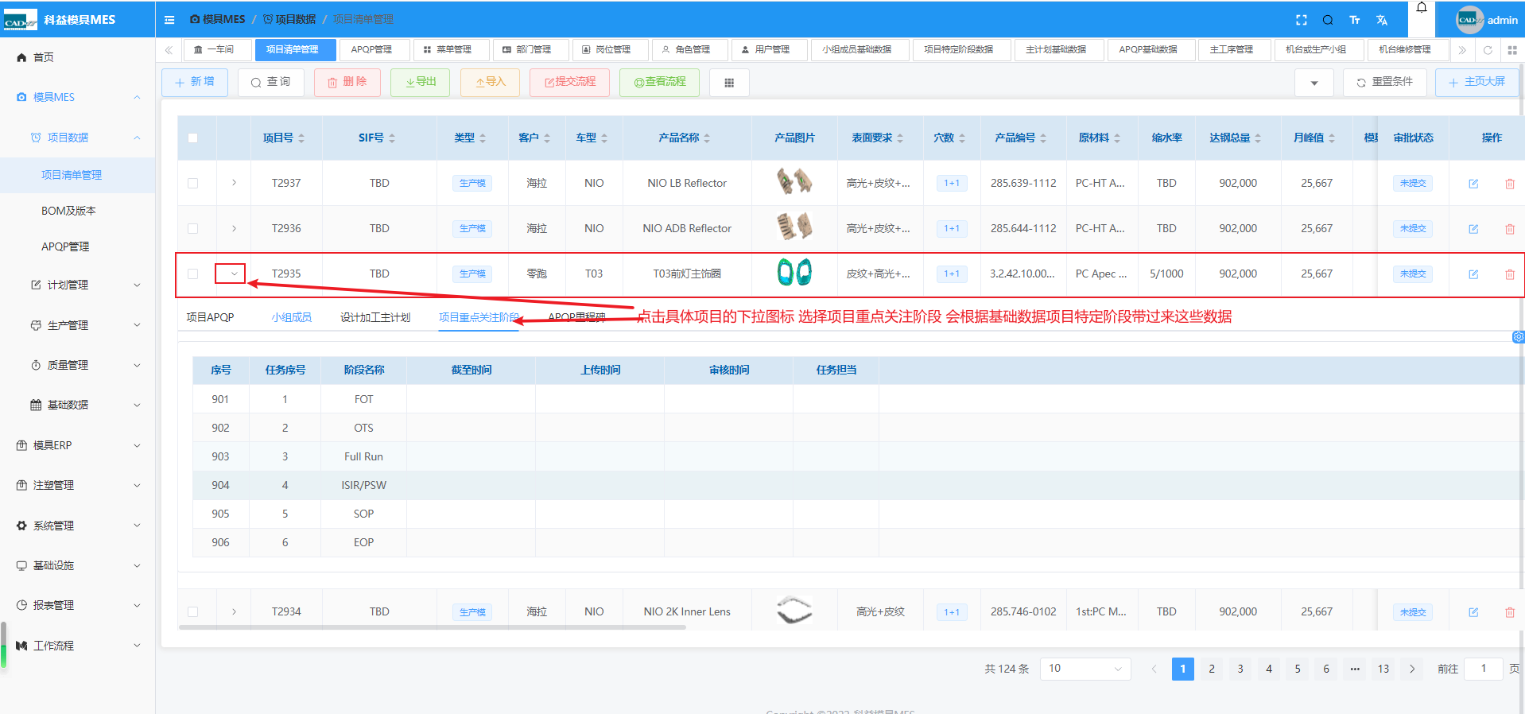Open the font size icon in header
1525x714 pixels.
click(x=1355, y=20)
